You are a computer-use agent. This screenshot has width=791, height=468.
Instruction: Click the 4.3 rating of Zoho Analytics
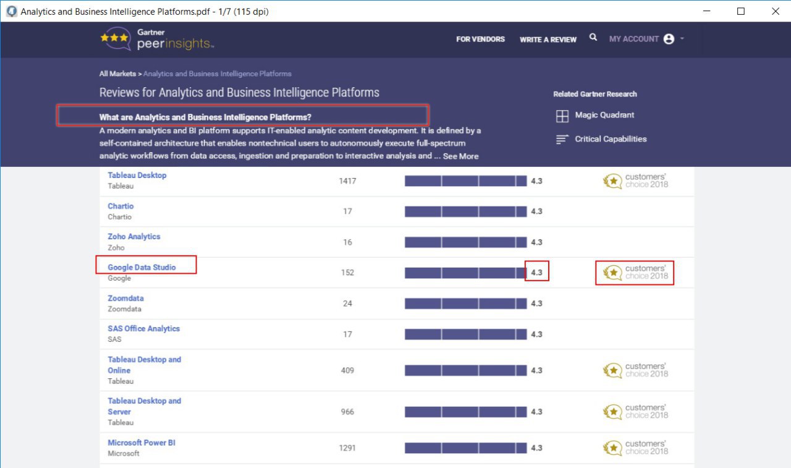(536, 242)
